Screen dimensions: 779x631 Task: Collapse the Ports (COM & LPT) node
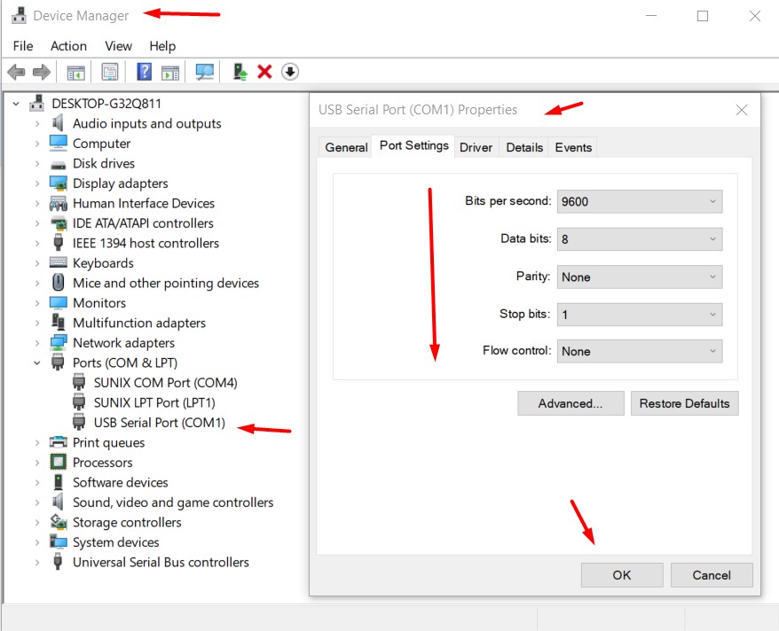click(x=37, y=363)
